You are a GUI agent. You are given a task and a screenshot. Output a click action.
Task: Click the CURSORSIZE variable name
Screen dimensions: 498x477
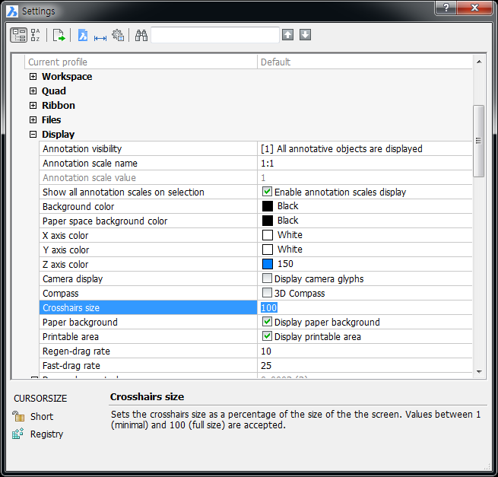click(40, 398)
